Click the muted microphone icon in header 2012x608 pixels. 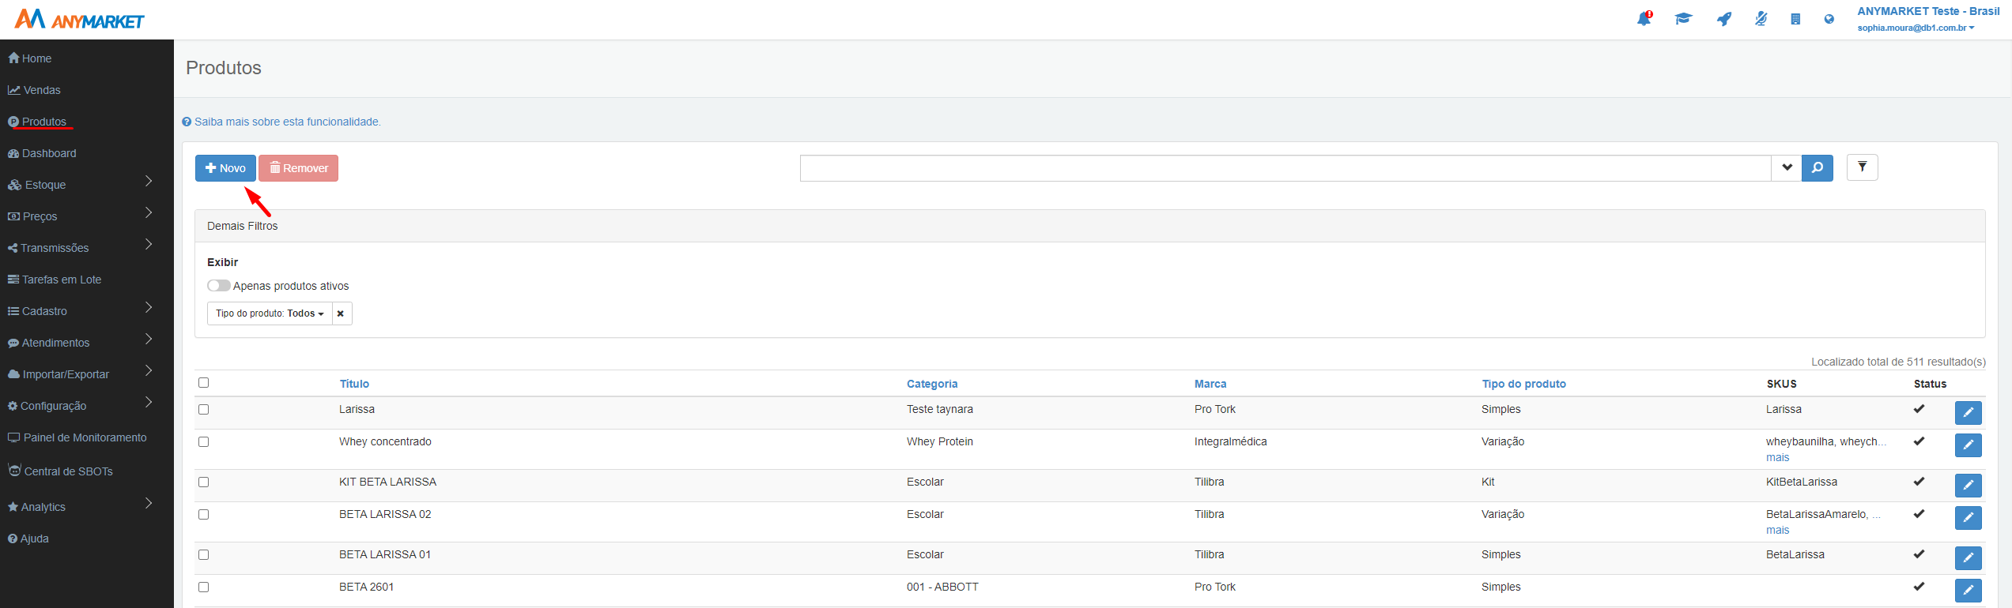[x=1761, y=19]
